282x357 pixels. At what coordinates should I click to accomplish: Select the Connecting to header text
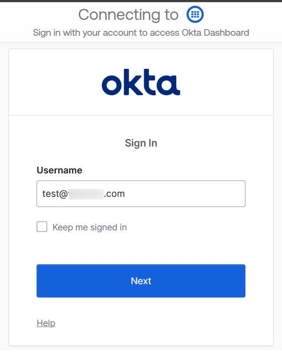pos(128,14)
